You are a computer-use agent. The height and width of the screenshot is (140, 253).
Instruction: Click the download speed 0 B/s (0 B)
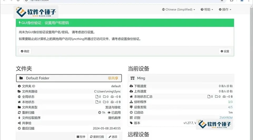pyautogui.click(x=226, y=86)
